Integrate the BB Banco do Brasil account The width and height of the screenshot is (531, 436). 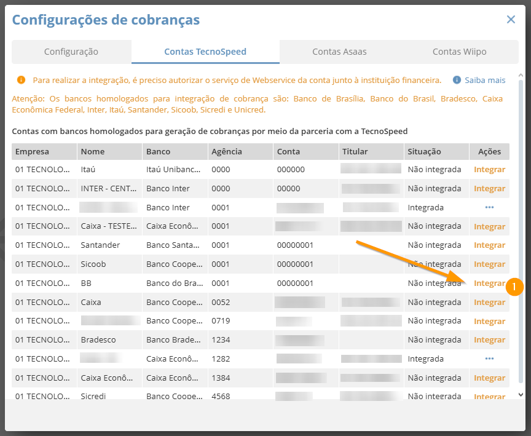[x=489, y=283]
